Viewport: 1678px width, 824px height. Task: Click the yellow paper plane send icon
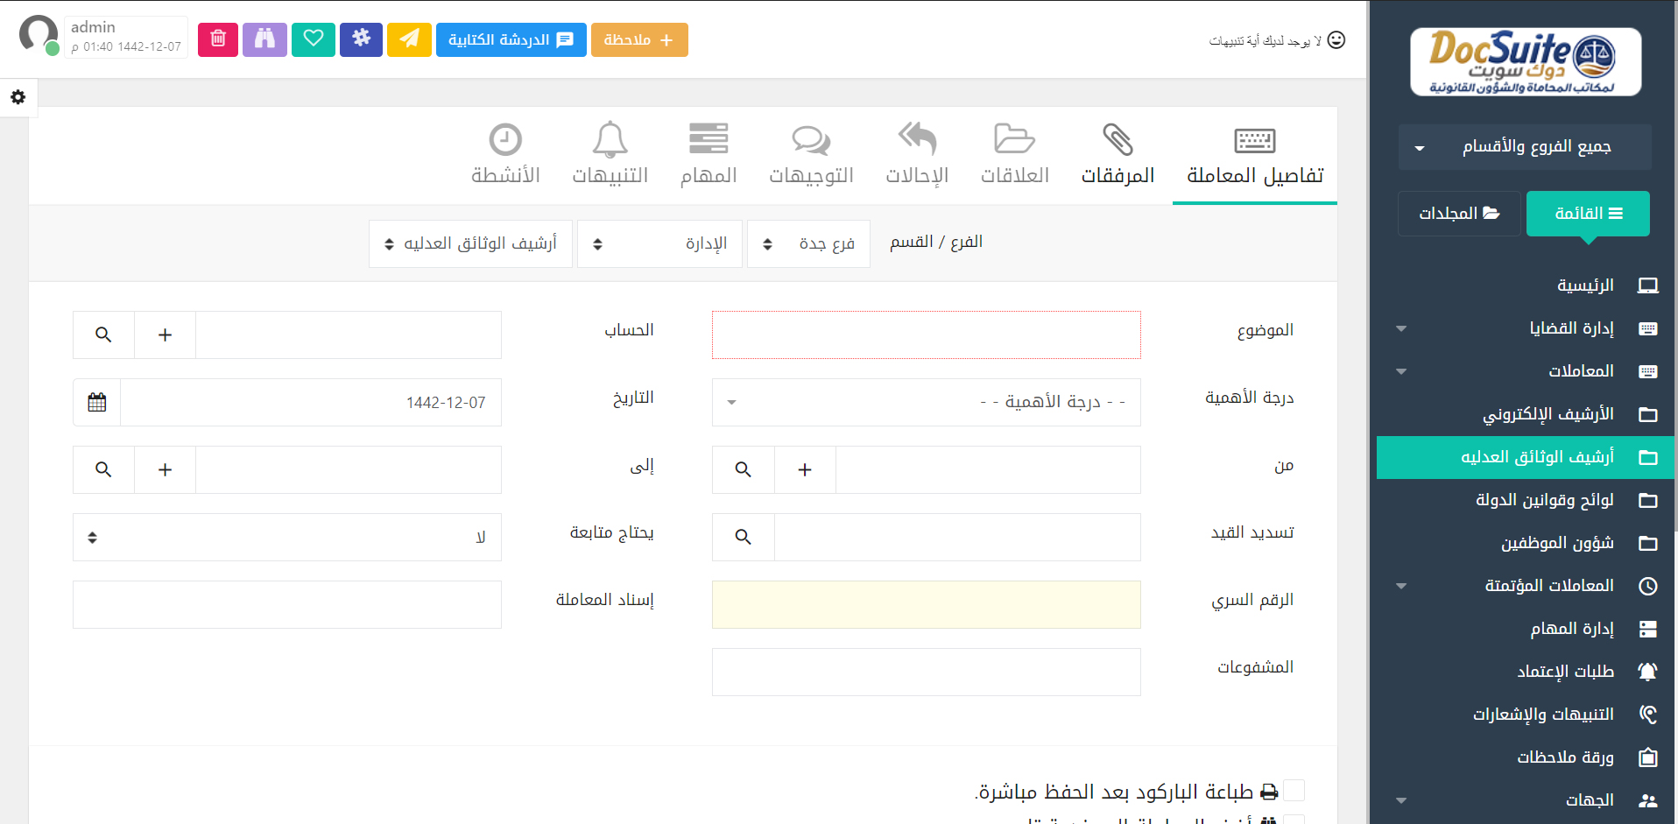[409, 39]
